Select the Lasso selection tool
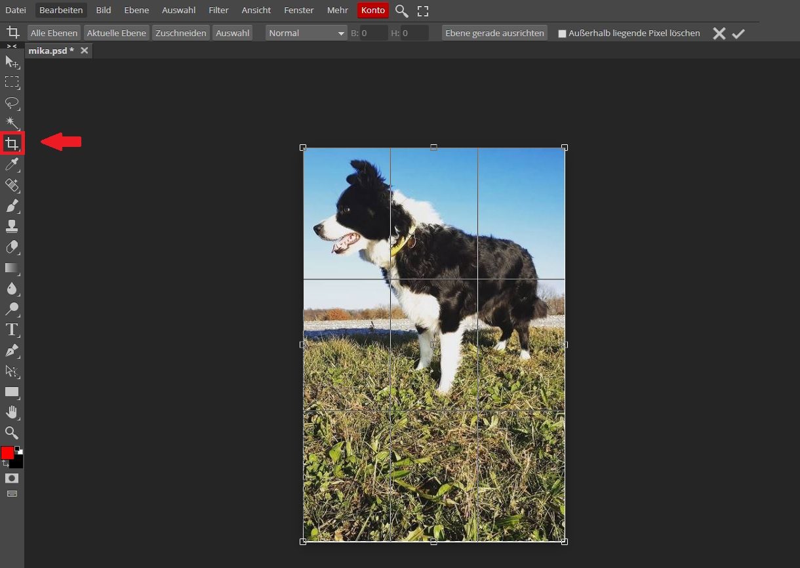 [12, 102]
